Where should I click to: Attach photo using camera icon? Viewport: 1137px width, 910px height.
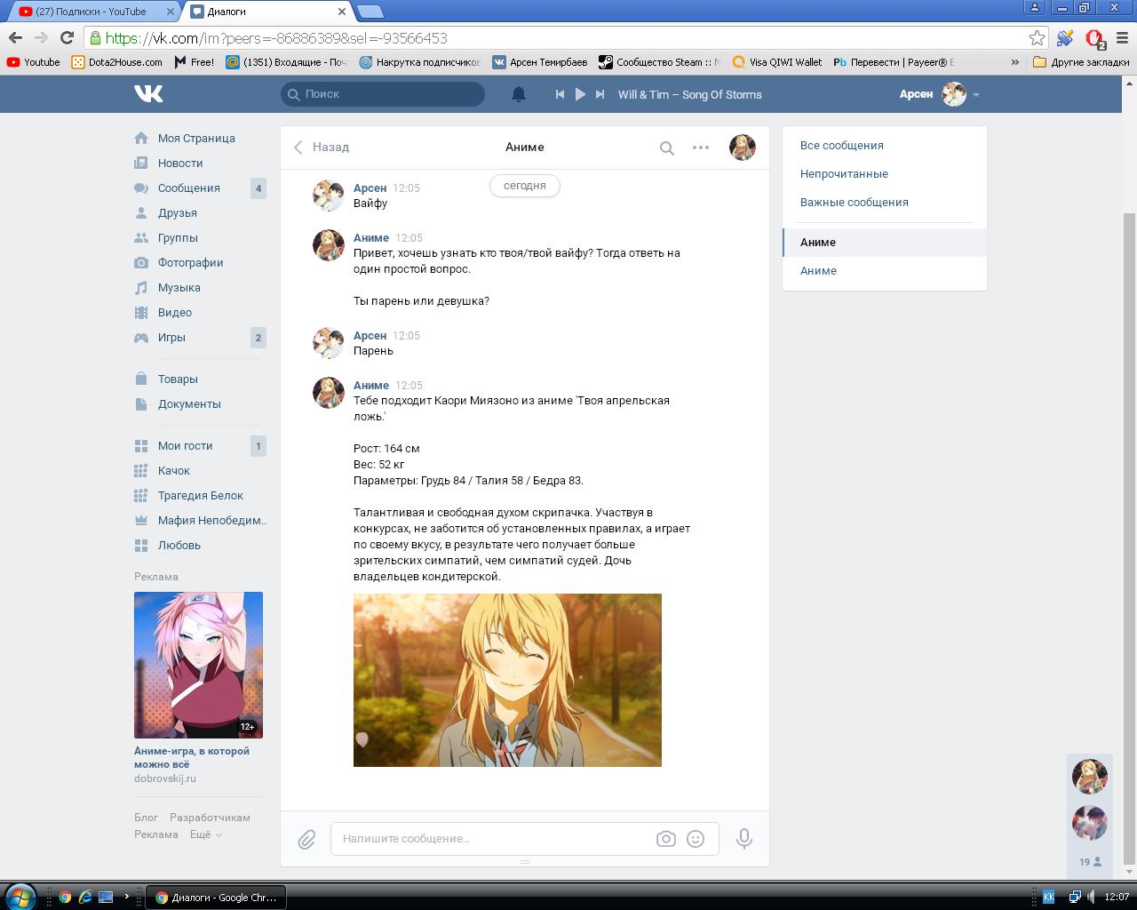[x=666, y=839]
